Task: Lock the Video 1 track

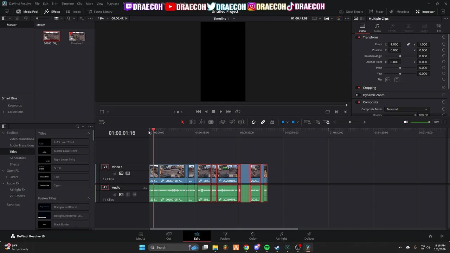Action: [115, 173]
